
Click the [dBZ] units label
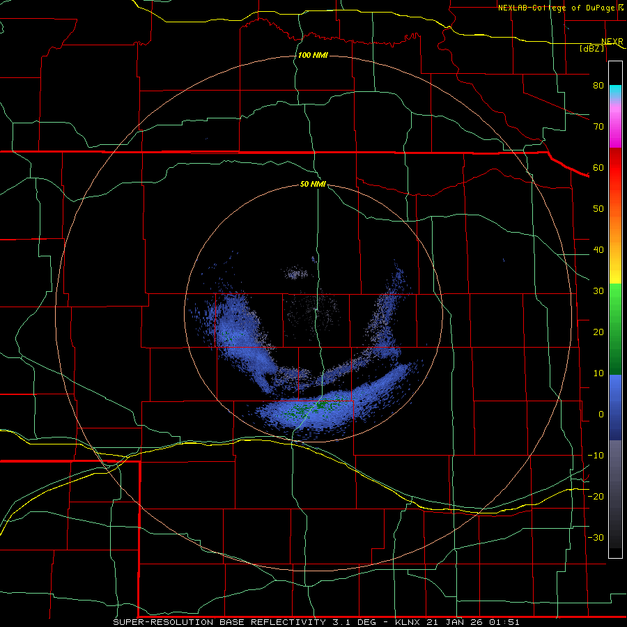click(x=591, y=48)
